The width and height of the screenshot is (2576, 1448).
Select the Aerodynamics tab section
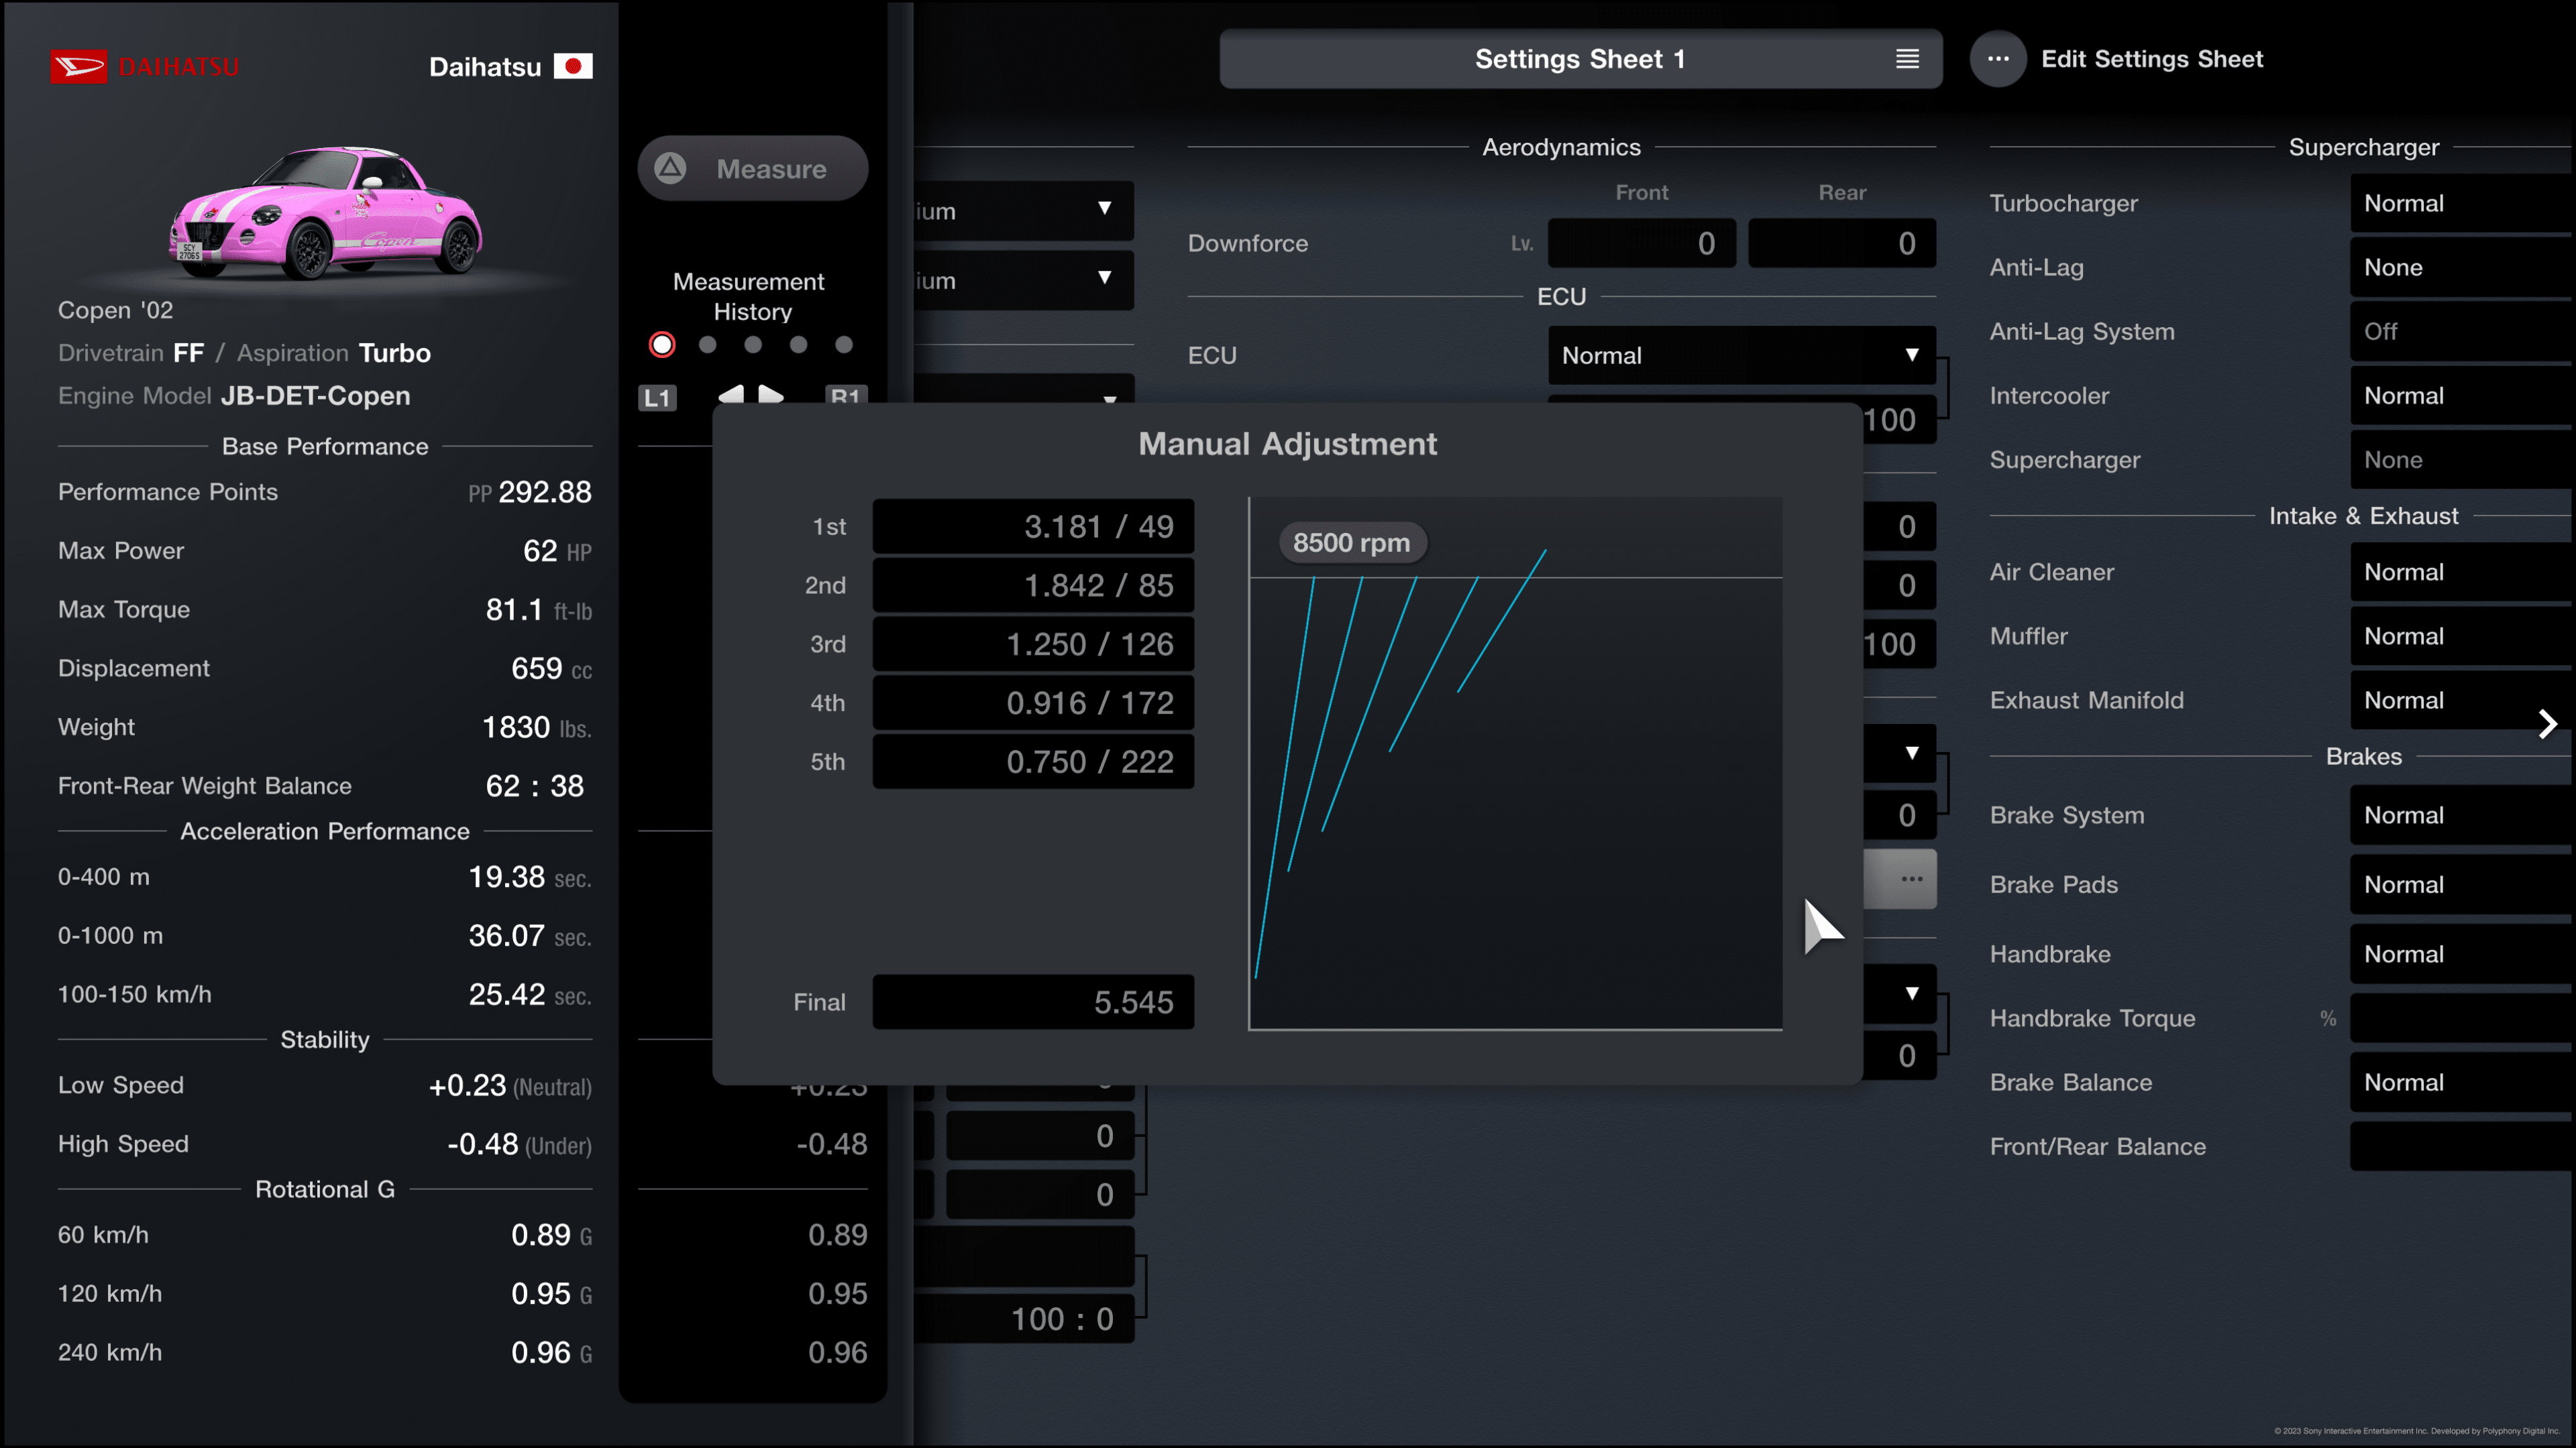click(1562, 147)
